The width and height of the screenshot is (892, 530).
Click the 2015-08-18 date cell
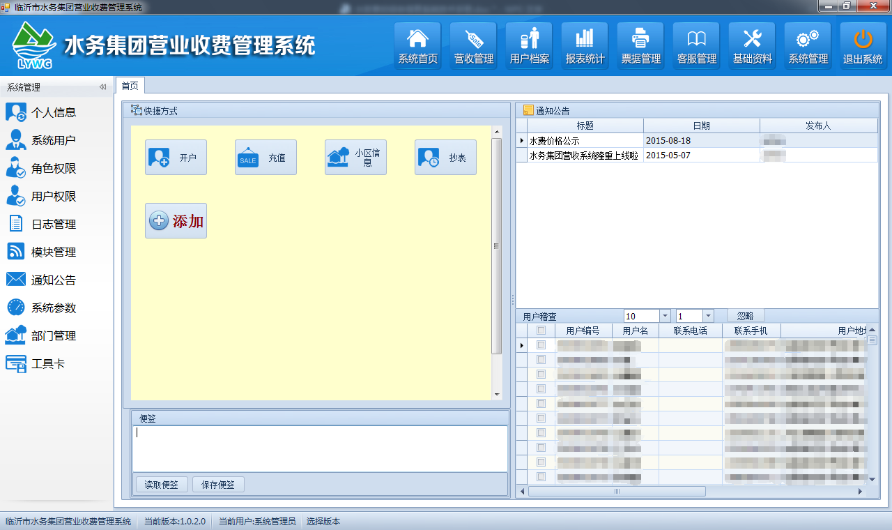pyautogui.click(x=702, y=140)
